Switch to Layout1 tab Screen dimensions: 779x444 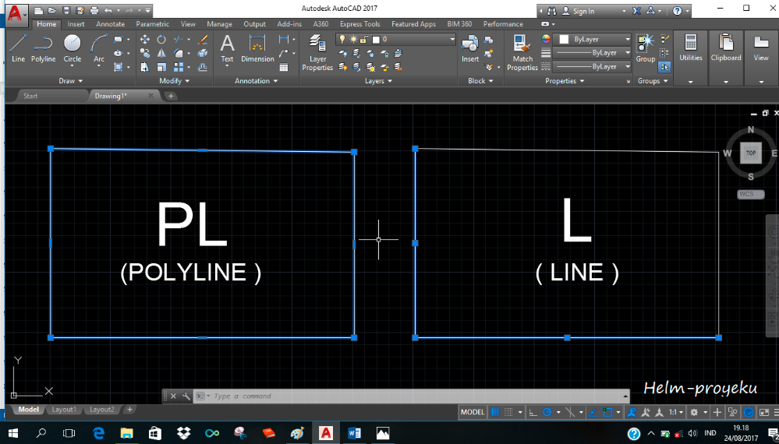pos(64,410)
